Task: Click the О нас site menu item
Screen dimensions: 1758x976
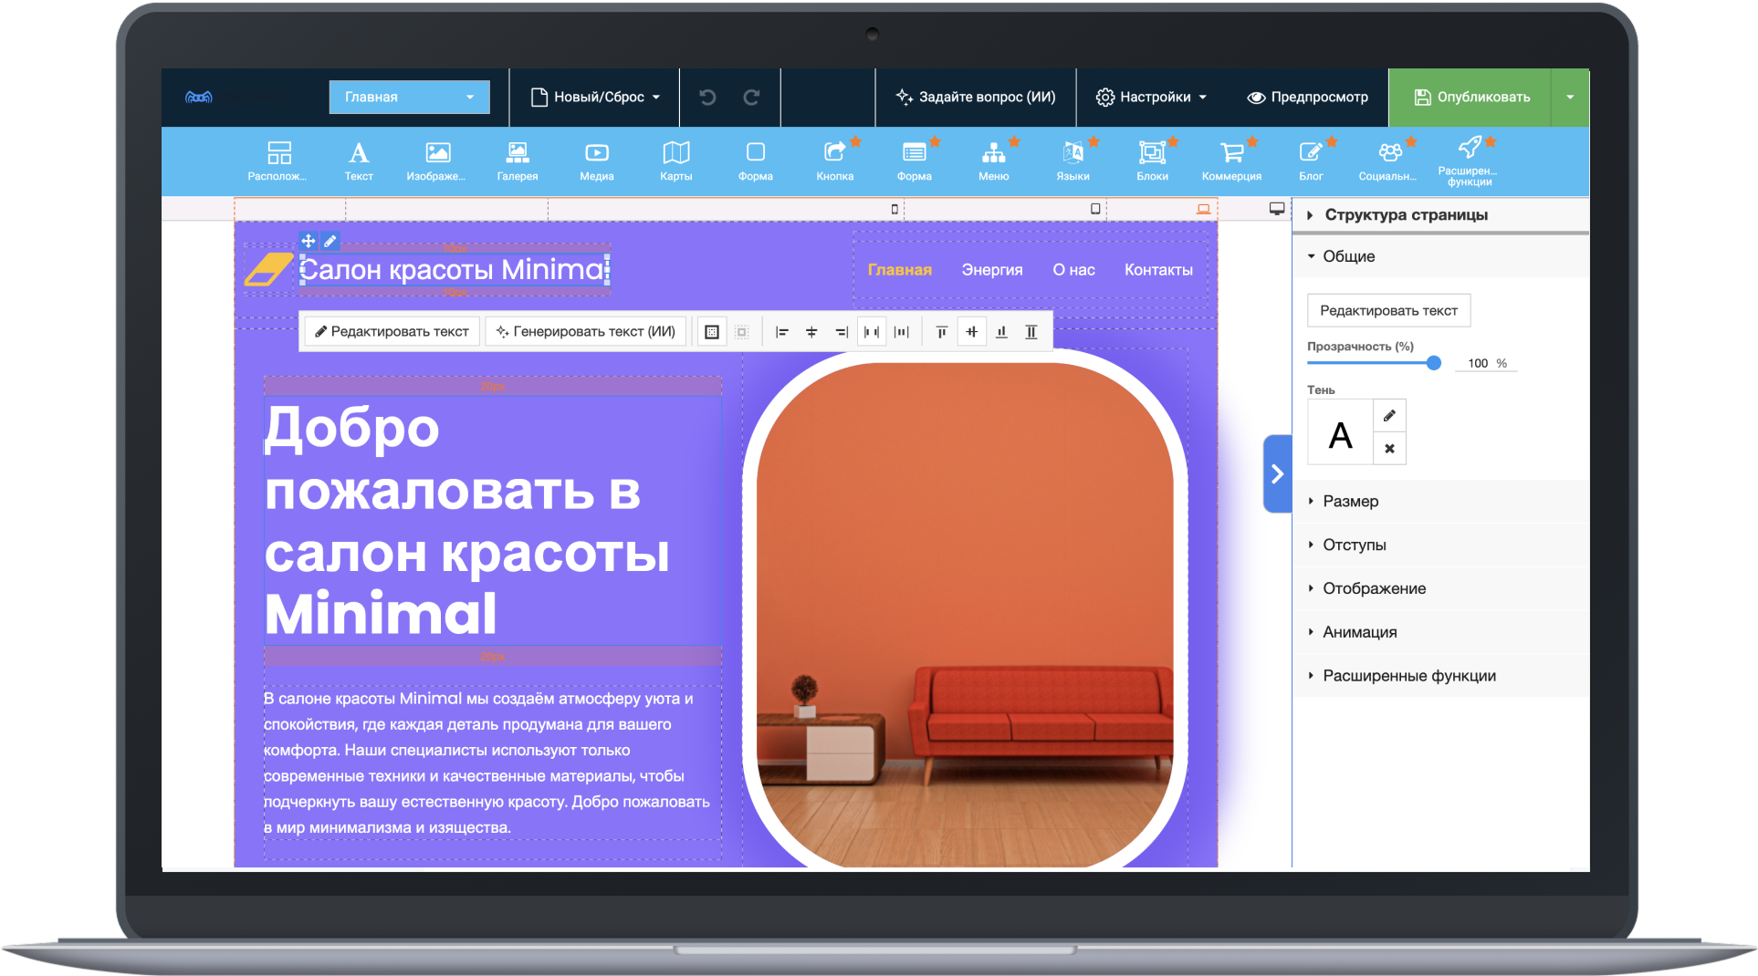Action: click(x=1073, y=270)
